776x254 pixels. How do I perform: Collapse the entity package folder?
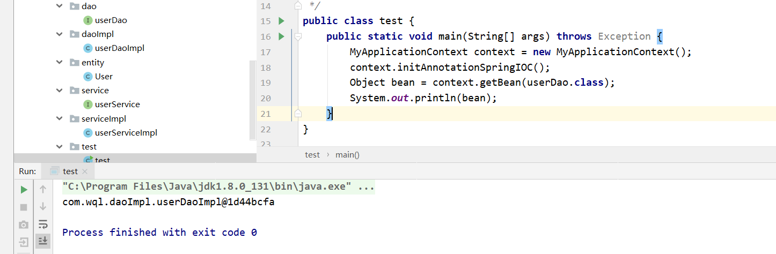pyautogui.click(x=60, y=62)
